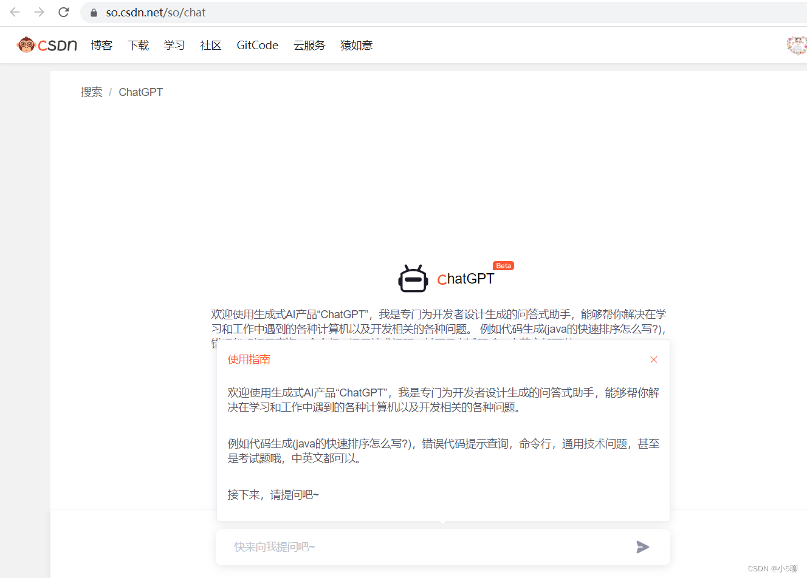This screenshot has width=807, height=578.
Task: Click the Beta badge
Action: pyautogui.click(x=503, y=266)
